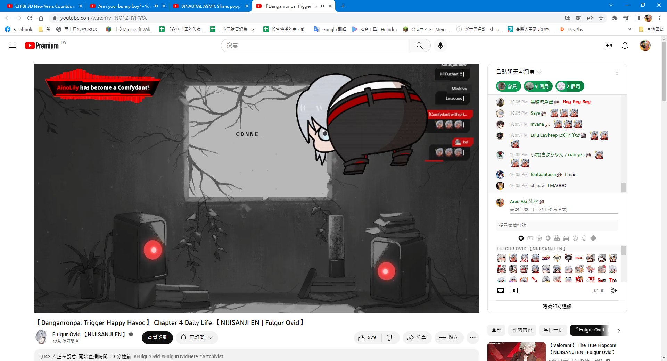Reload the page
Viewport: 667px width, 361px height.
(x=30, y=18)
